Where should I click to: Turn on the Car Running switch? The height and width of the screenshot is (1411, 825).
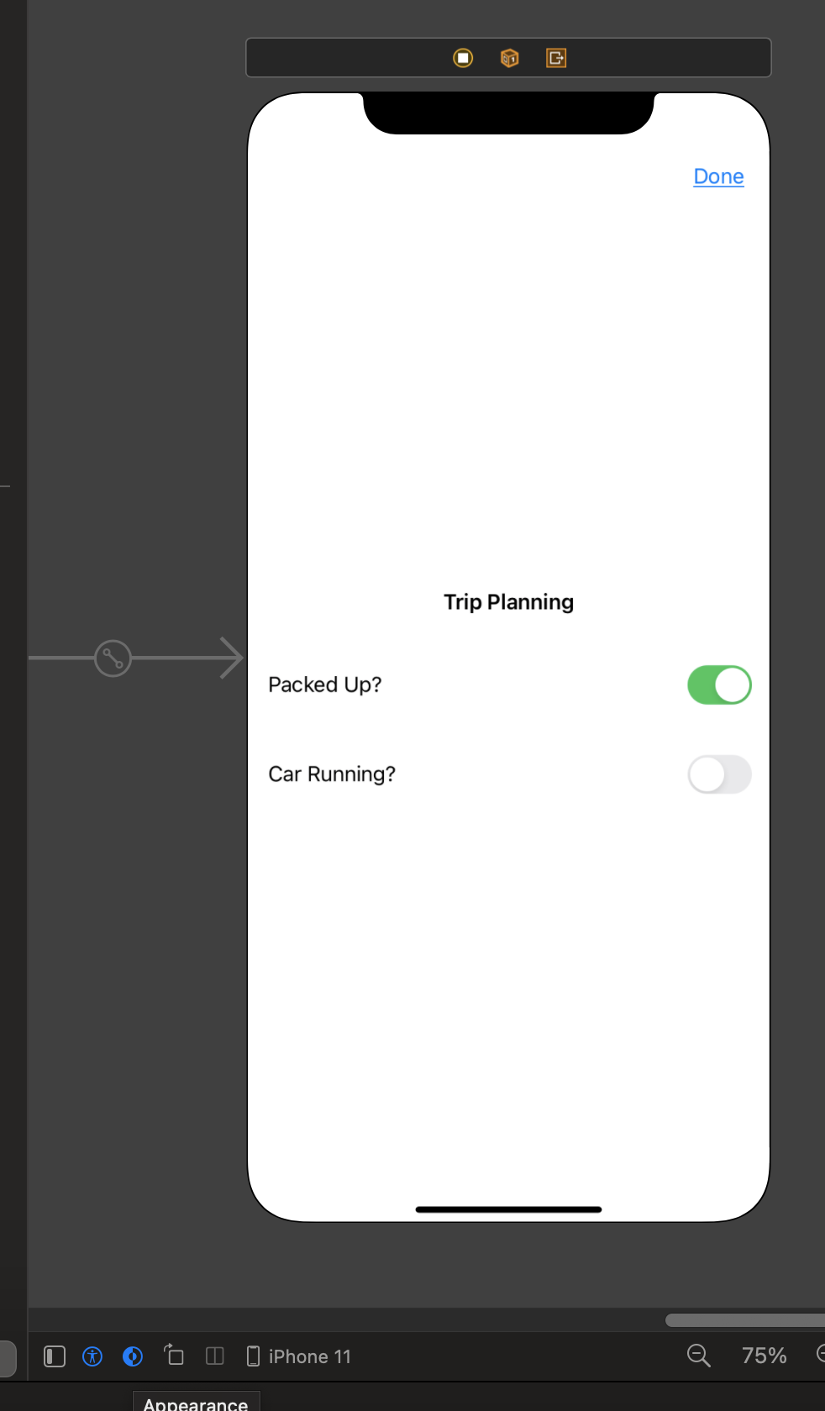coord(719,774)
